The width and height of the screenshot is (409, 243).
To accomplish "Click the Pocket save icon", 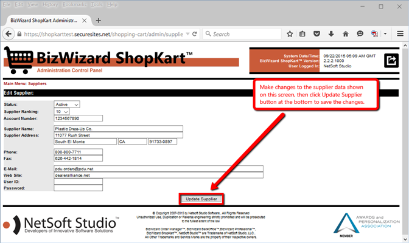I will pos(316,34).
